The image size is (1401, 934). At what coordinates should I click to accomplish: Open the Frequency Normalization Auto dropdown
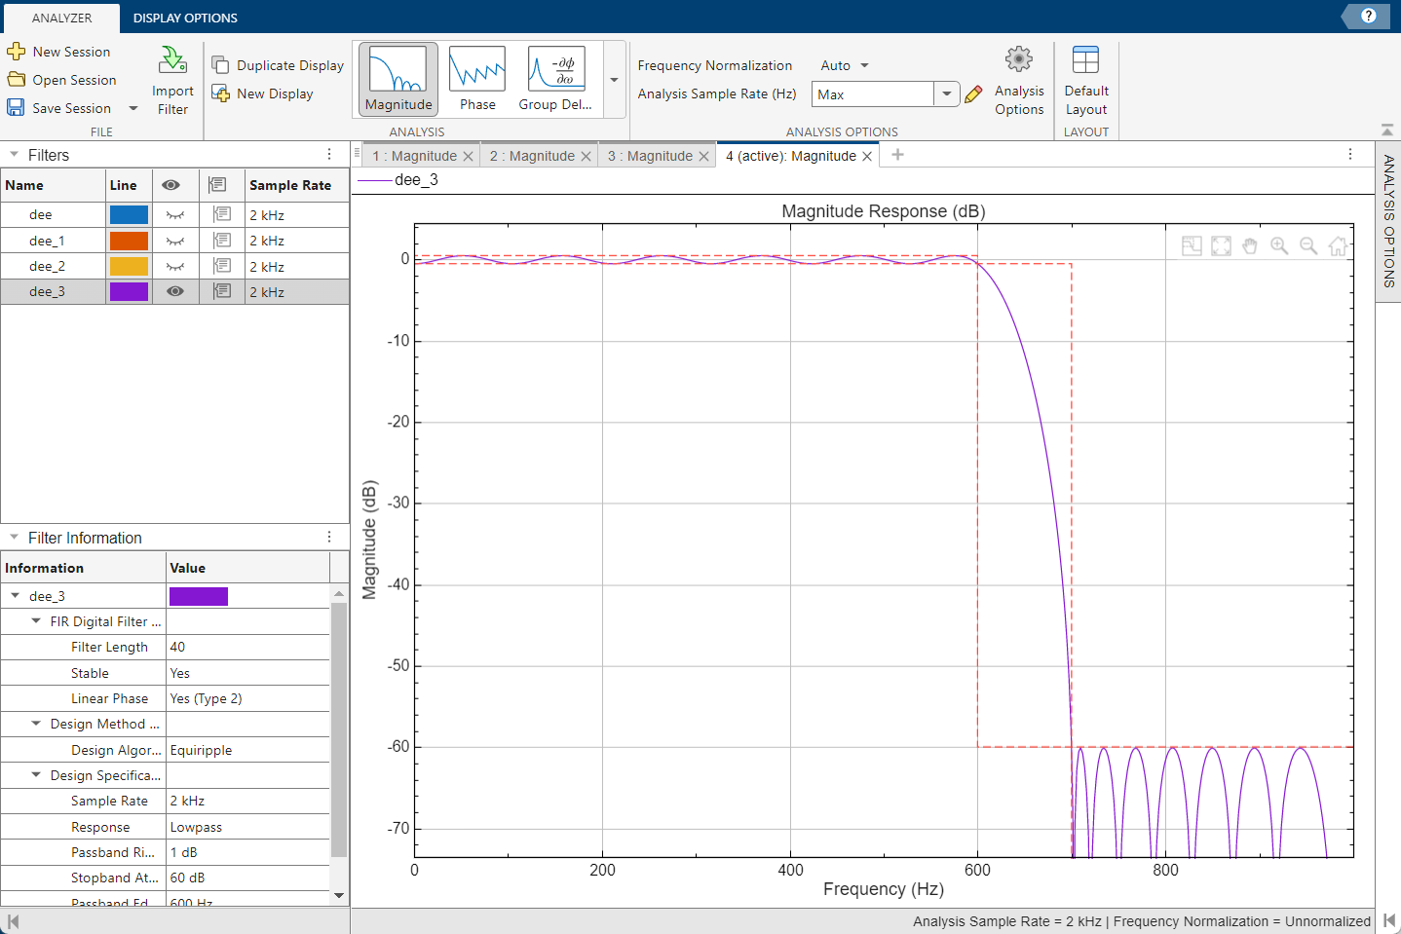click(x=842, y=64)
